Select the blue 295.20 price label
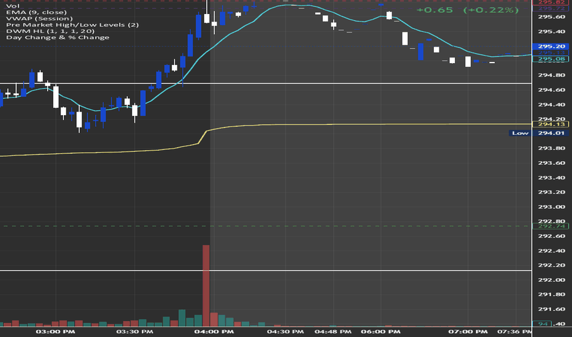 pyautogui.click(x=551, y=47)
